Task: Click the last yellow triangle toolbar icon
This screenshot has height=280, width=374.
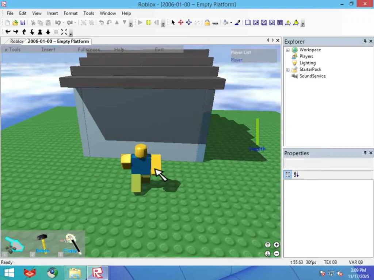Action: (x=296, y=23)
